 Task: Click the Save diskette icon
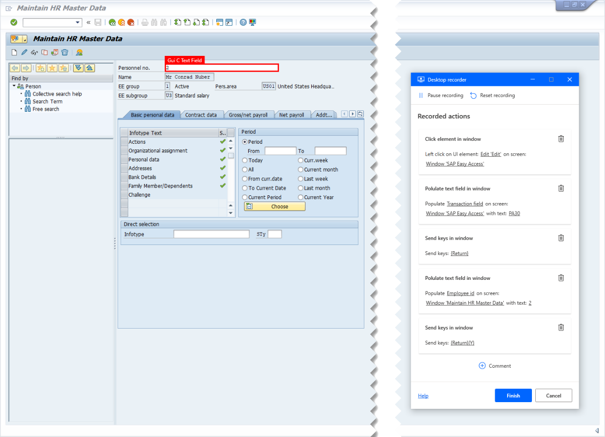[x=98, y=22]
